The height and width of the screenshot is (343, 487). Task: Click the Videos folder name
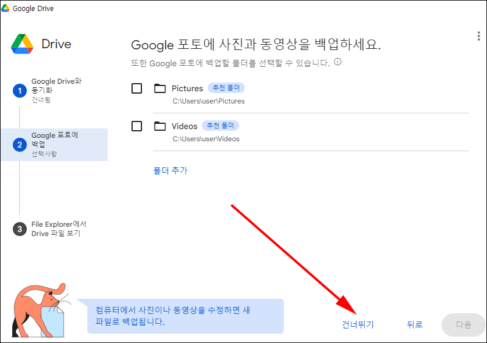click(x=184, y=126)
